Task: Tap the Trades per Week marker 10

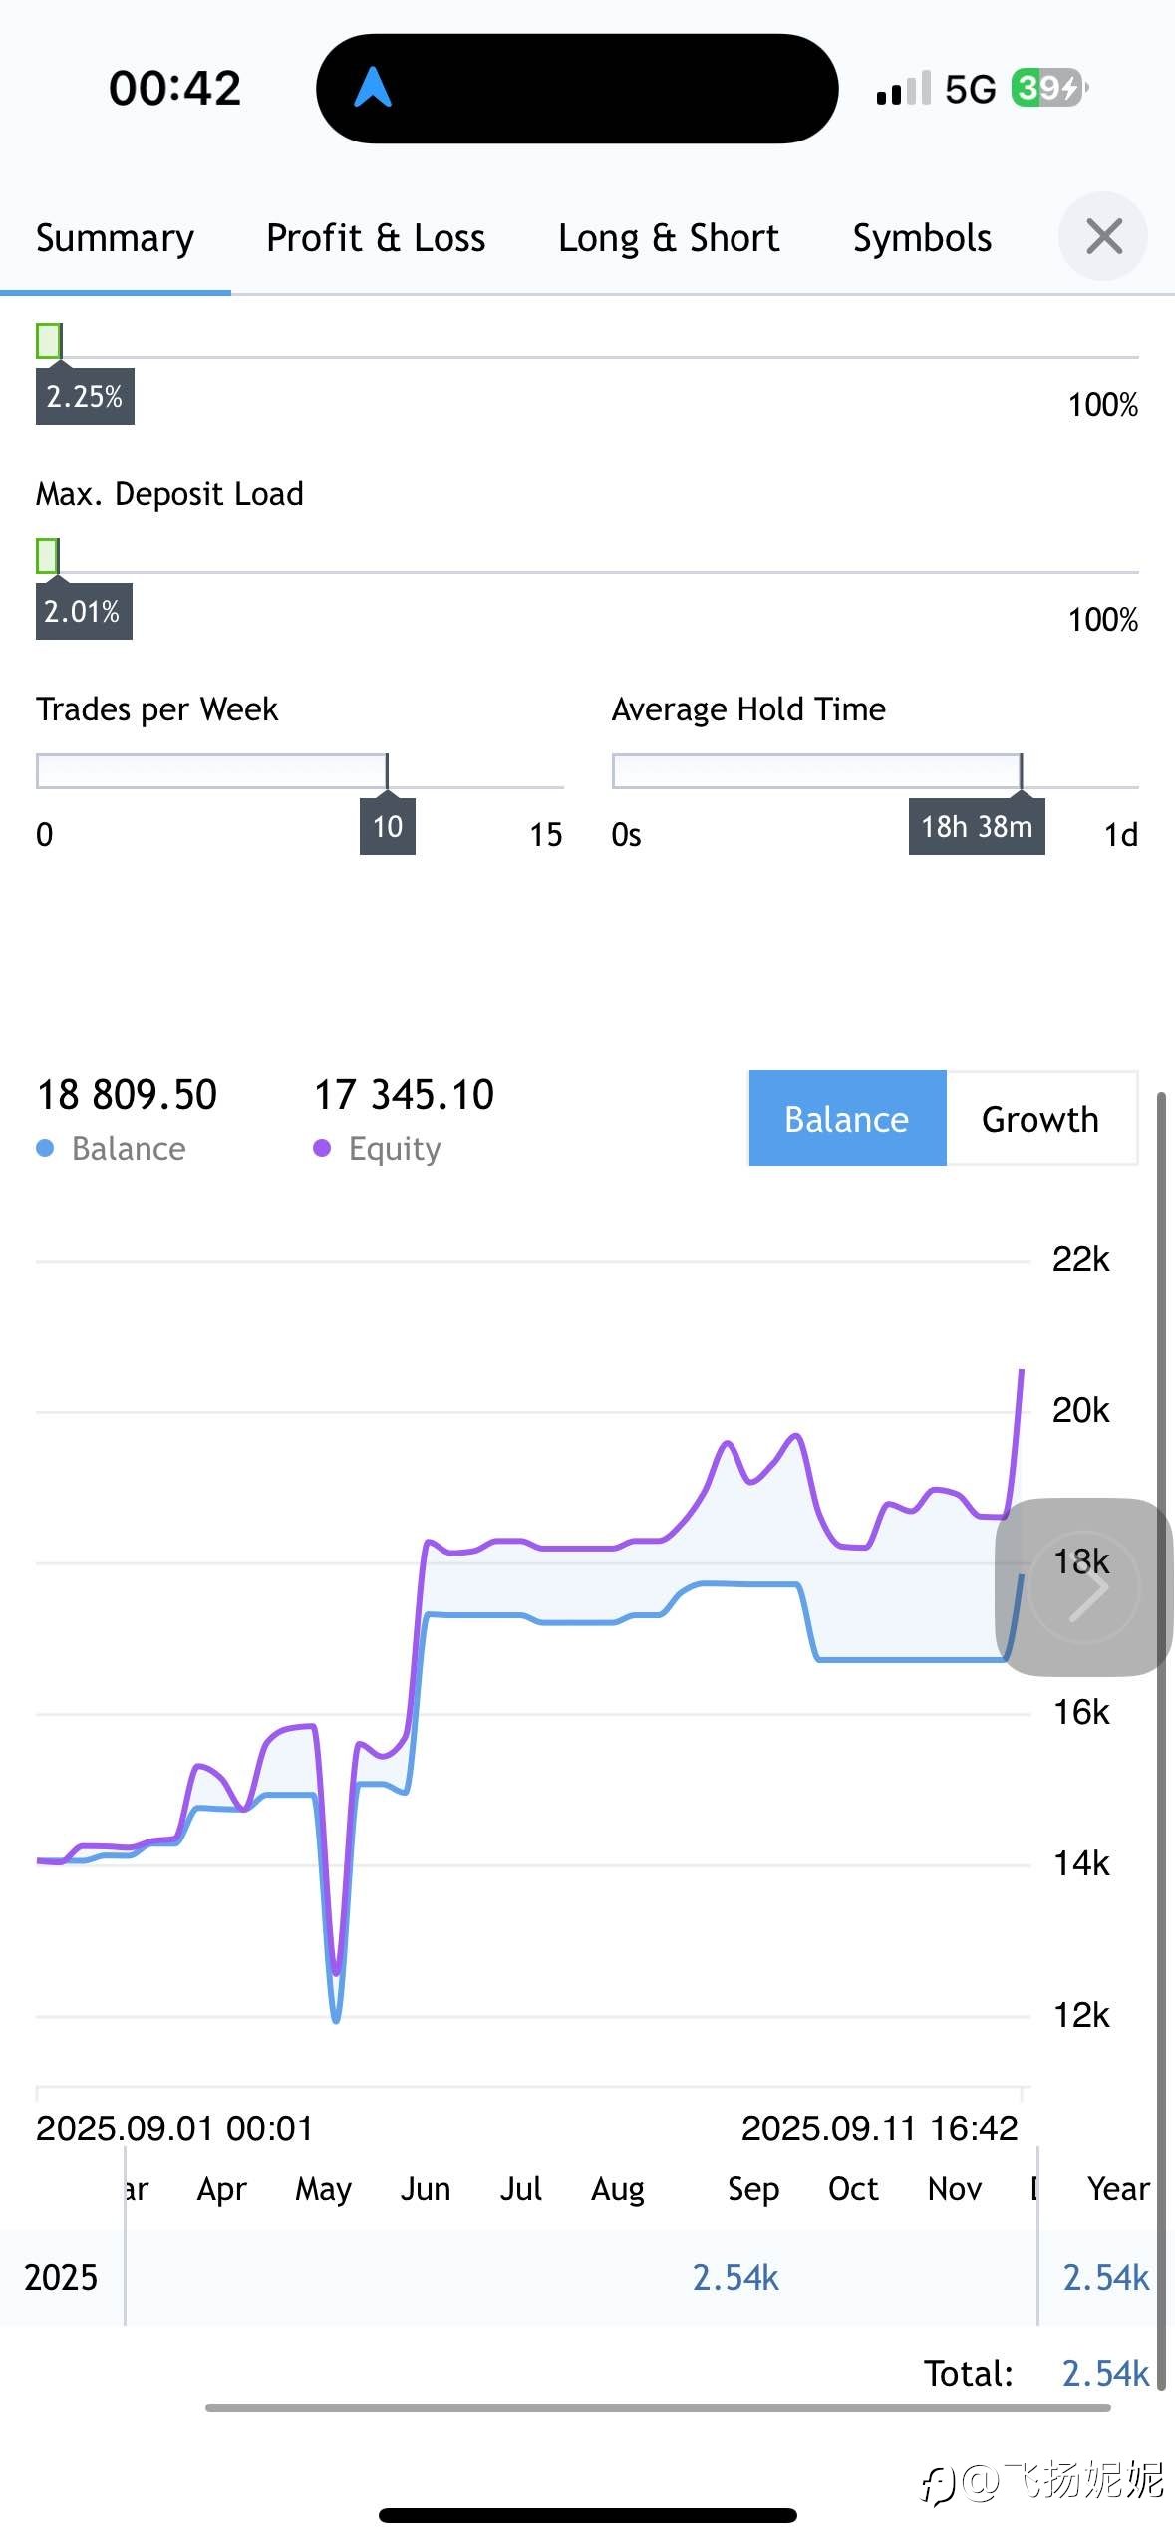Action: (x=388, y=826)
